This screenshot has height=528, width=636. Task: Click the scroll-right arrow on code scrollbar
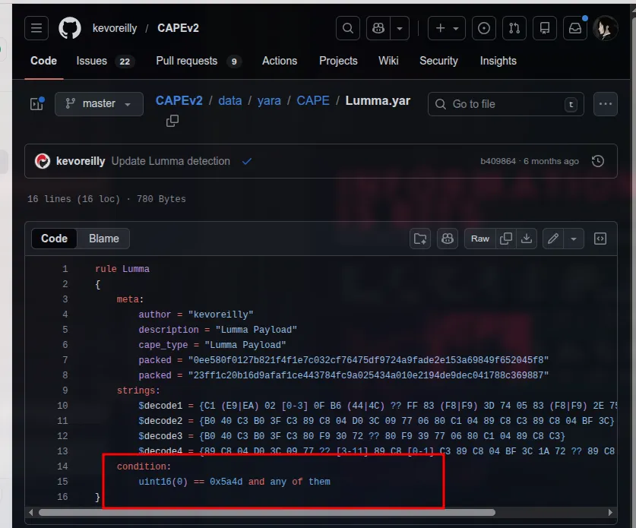(610, 513)
